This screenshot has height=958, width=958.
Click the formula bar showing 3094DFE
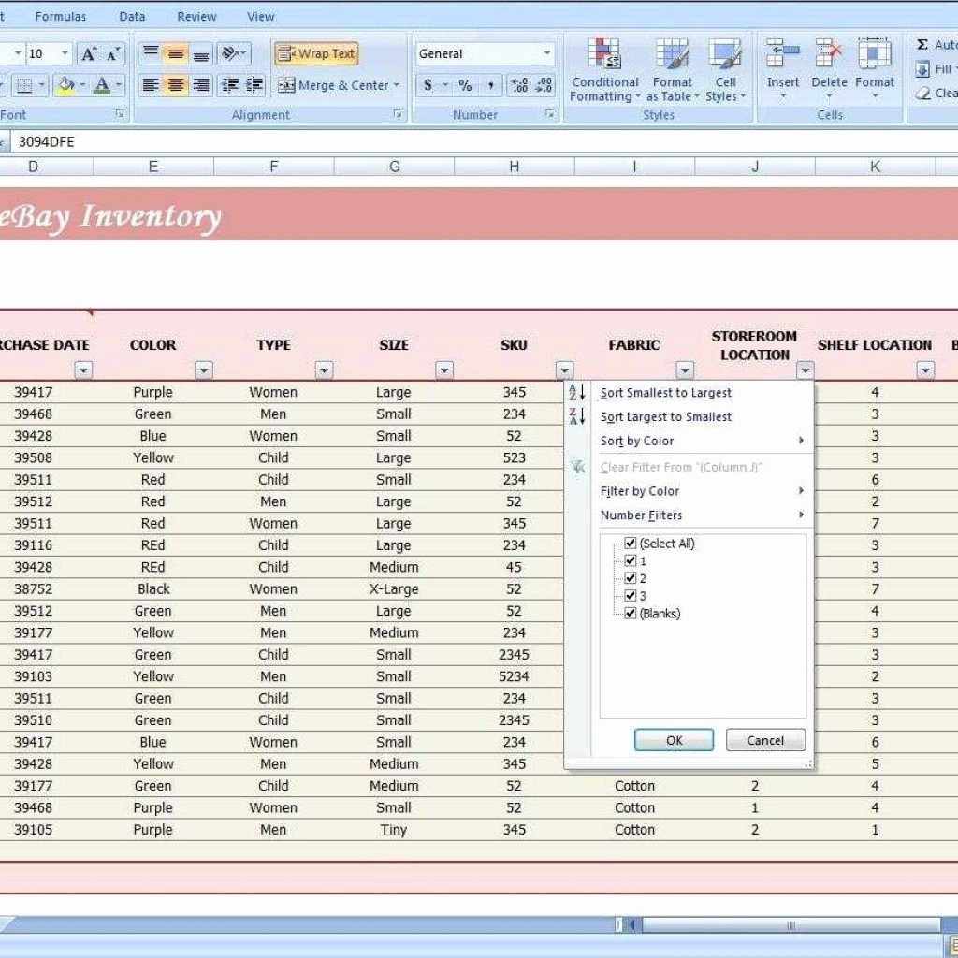pos(483,142)
